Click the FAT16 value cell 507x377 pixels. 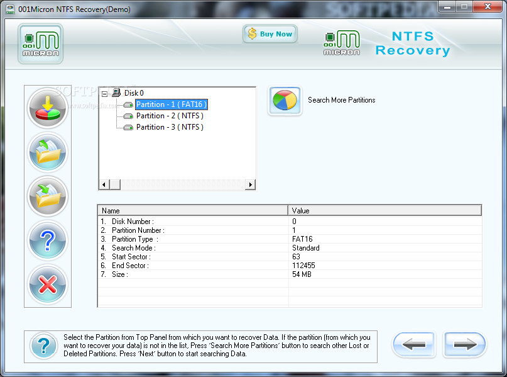[x=302, y=239]
